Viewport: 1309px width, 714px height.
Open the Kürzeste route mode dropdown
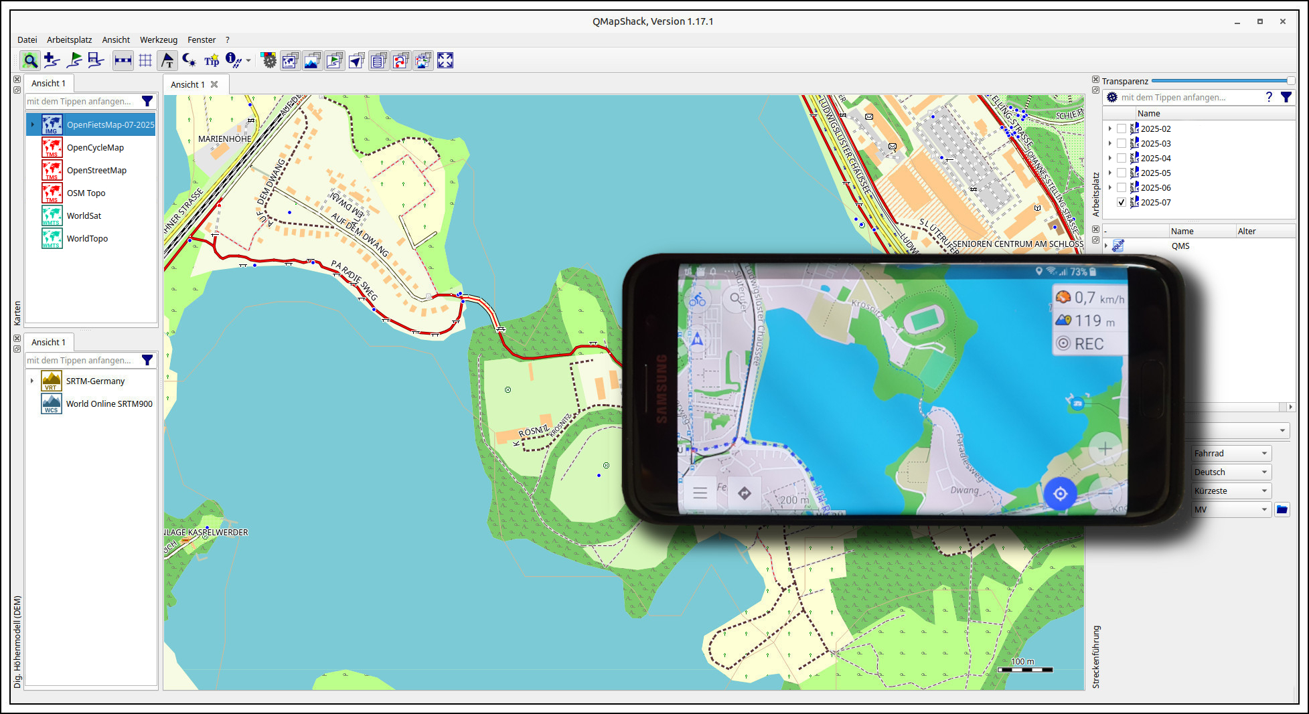coord(1231,490)
